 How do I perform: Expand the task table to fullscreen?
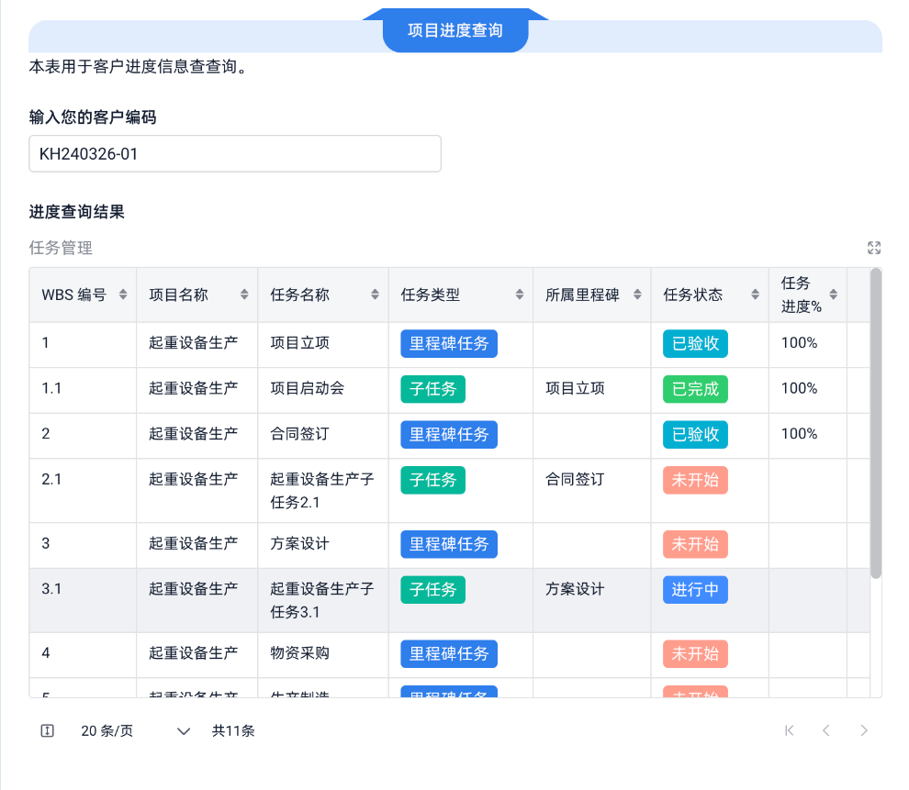pyautogui.click(x=873, y=248)
